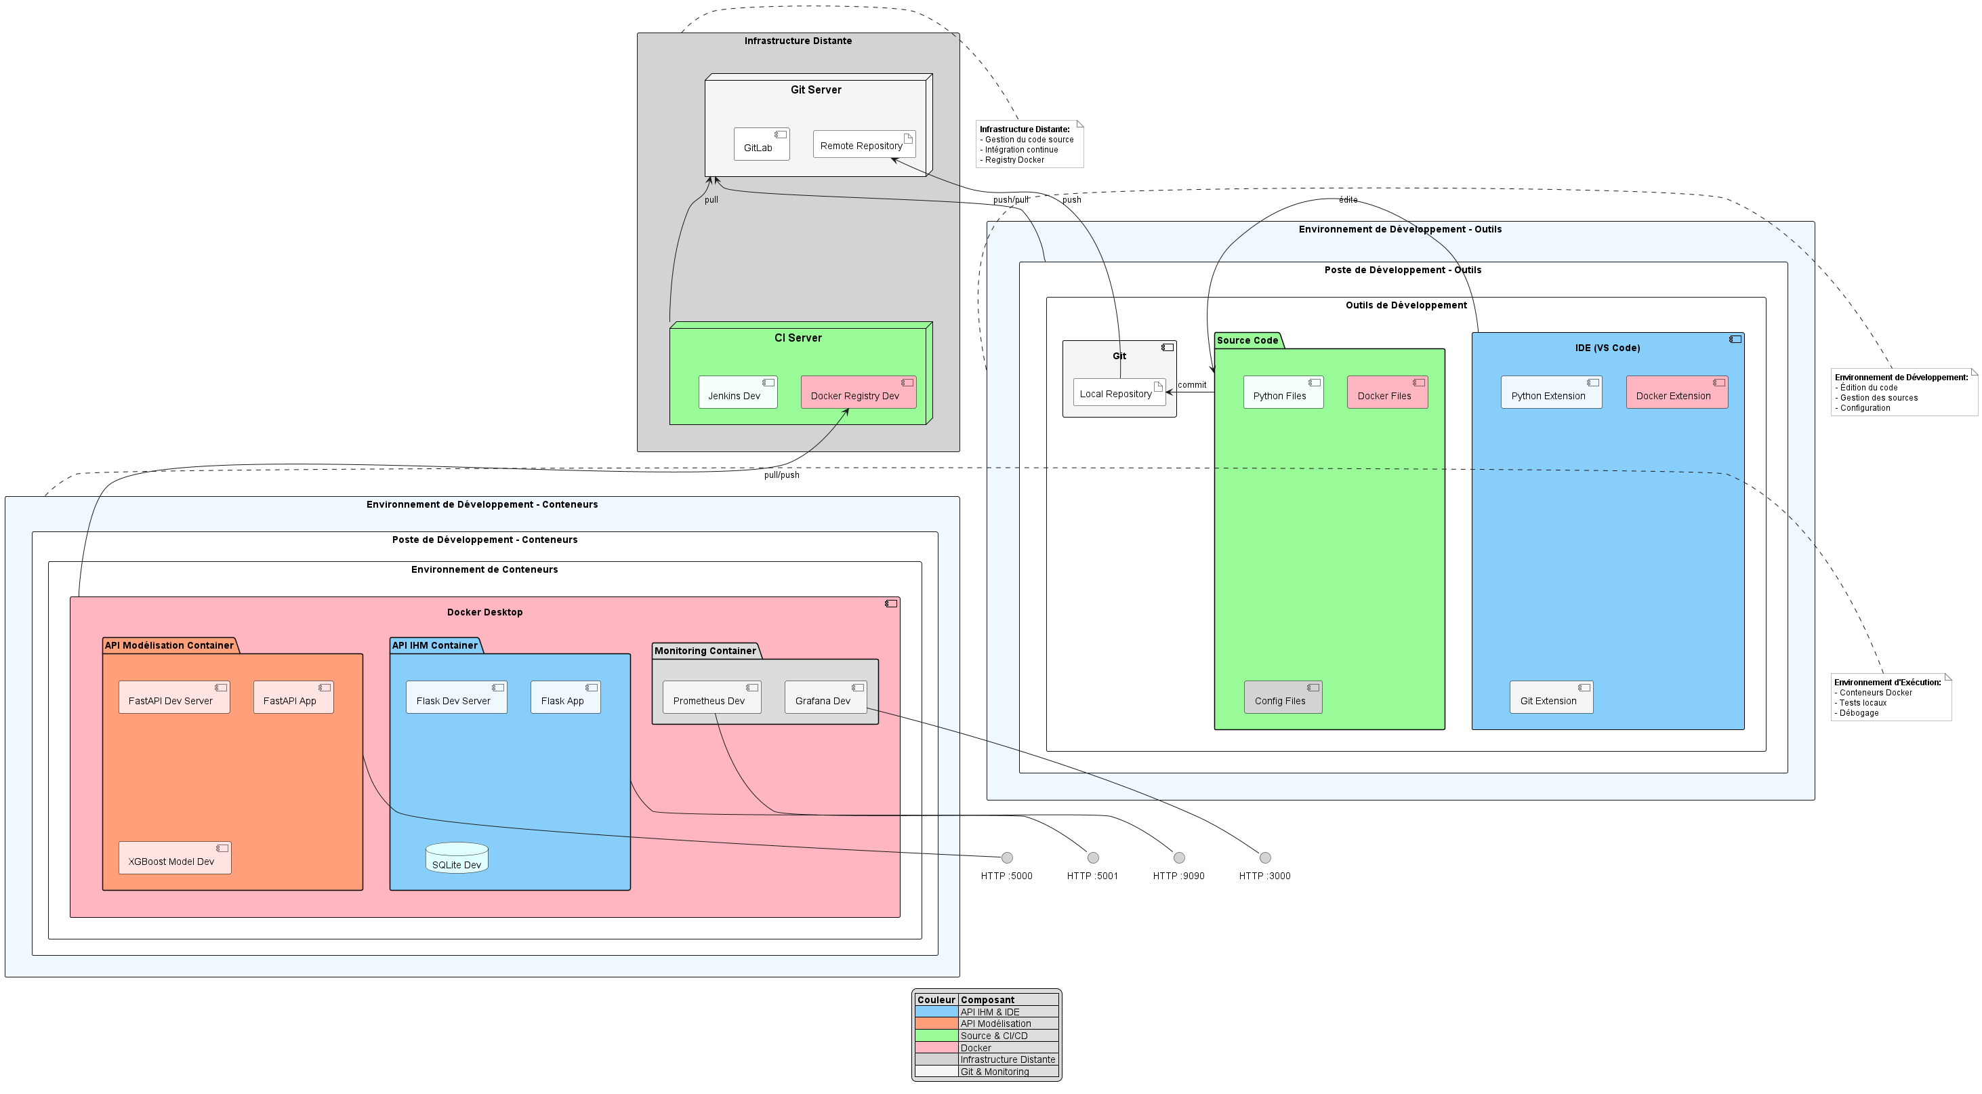Select the API IHM Container tab label
This screenshot has height=1094, width=1982.
(x=435, y=646)
